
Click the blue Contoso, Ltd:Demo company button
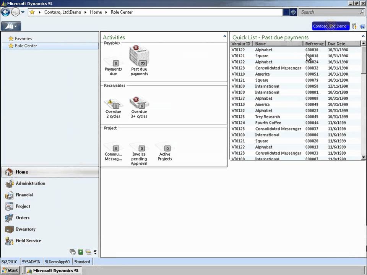(330, 26)
